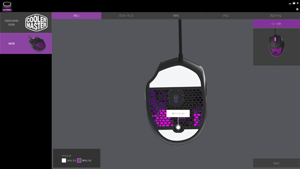300x169 pixels.
Task: Open the プロファイル (Profile) tab
Action: click(275, 15)
